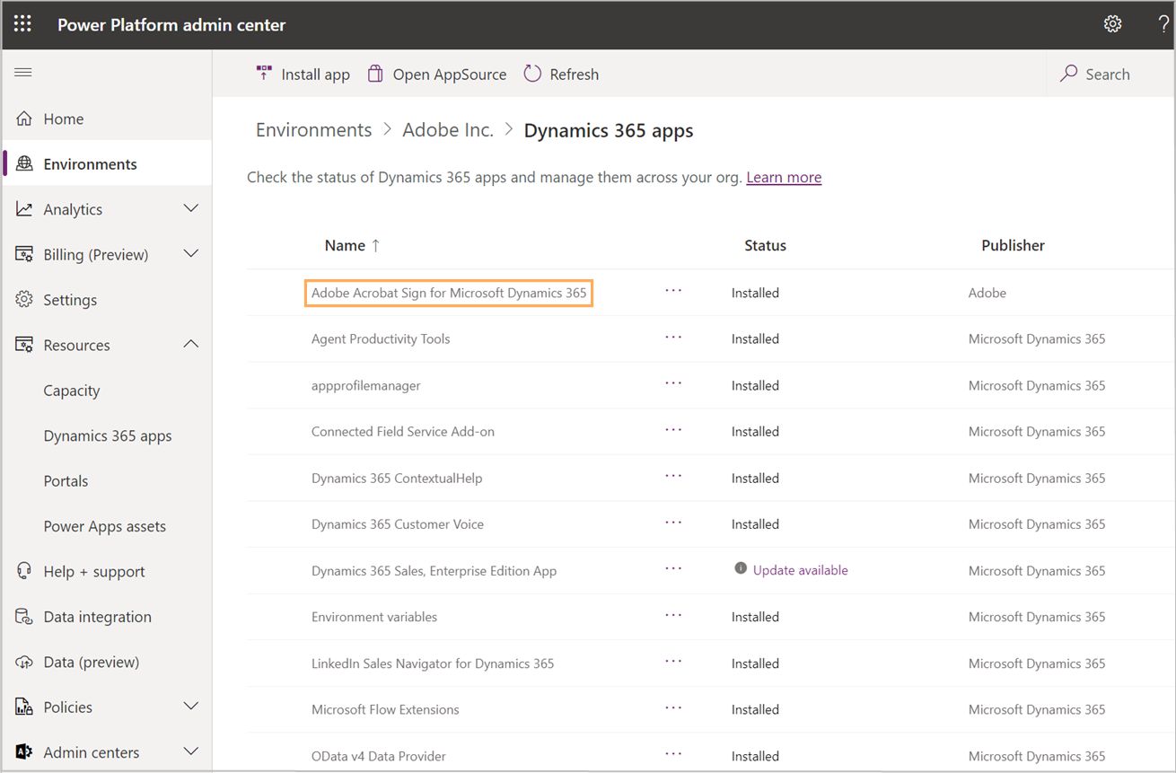Open more options for Microsoft Flow Extensions

click(673, 707)
